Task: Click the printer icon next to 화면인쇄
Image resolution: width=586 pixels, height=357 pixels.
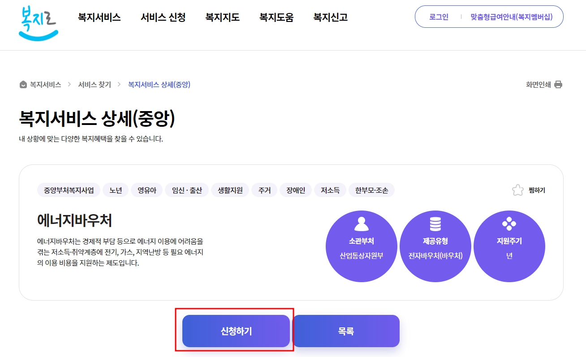Action: 558,85
